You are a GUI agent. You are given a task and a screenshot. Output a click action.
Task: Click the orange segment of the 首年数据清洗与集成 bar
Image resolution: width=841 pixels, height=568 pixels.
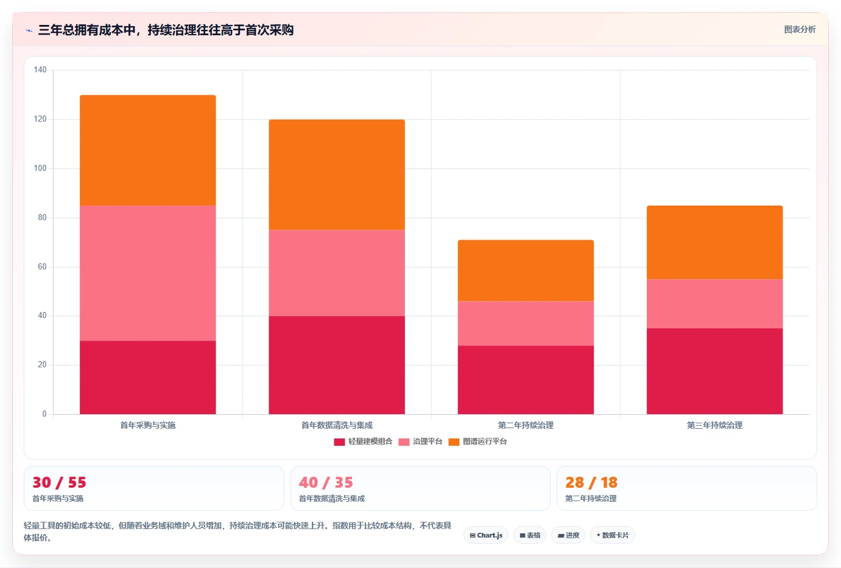click(x=337, y=175)
